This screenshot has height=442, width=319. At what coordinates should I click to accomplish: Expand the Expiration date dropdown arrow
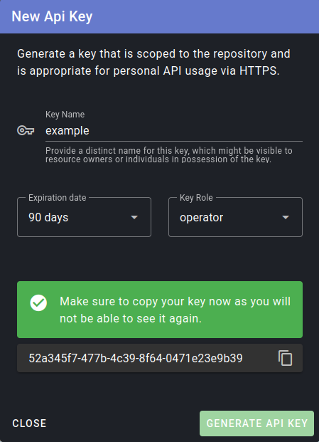click(x=134, y=217)
